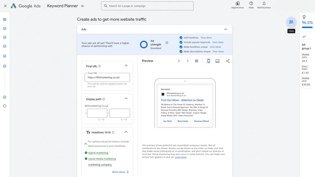Click the cloud saved icon beside Keyword Planner

(x=82, y=6)
